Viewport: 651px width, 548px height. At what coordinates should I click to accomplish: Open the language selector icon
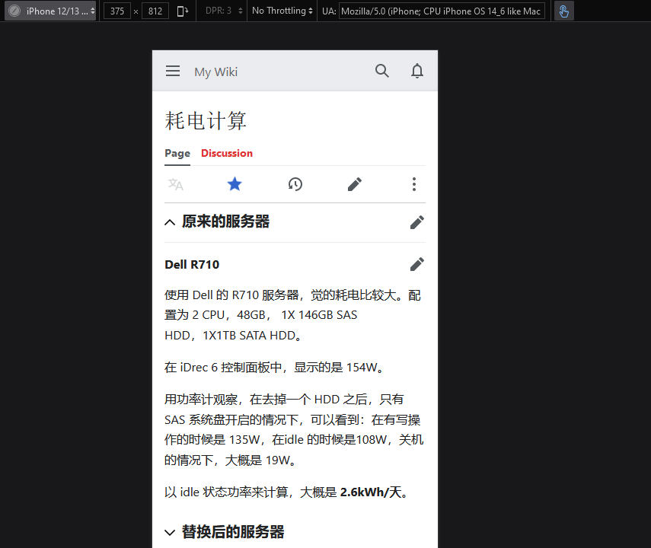176,184
